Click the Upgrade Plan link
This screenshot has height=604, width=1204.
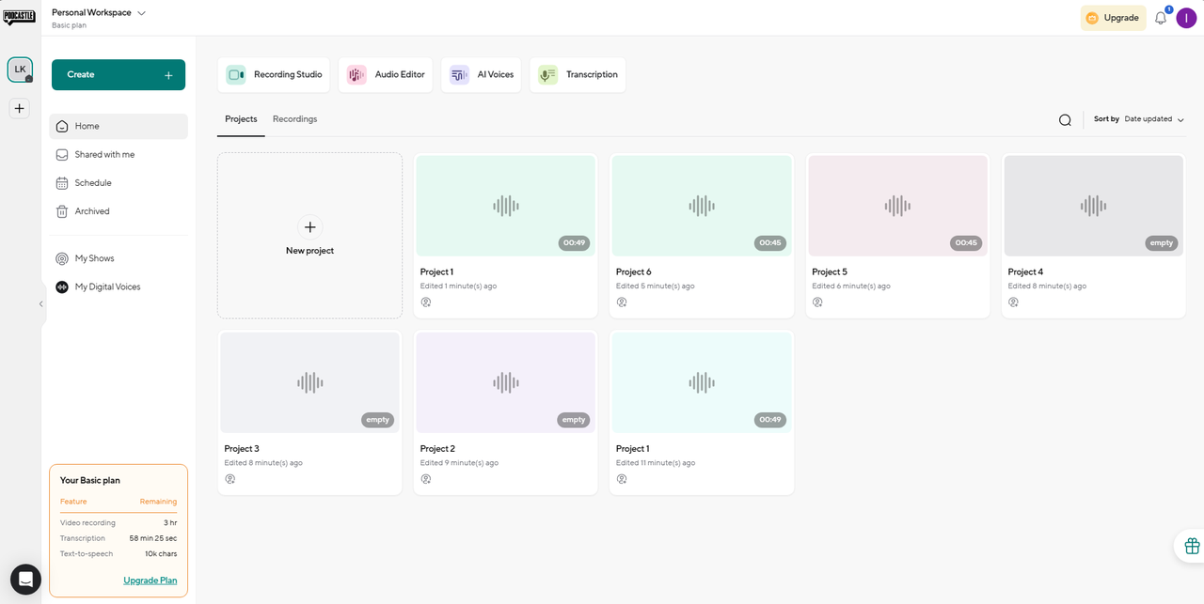(x=150, y=581)
